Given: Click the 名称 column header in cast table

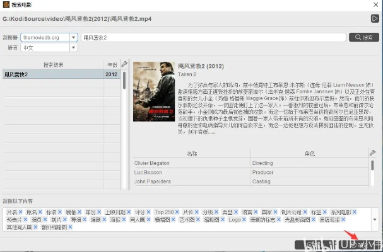Looking at the screenshot, I should [x=192, y=154].
